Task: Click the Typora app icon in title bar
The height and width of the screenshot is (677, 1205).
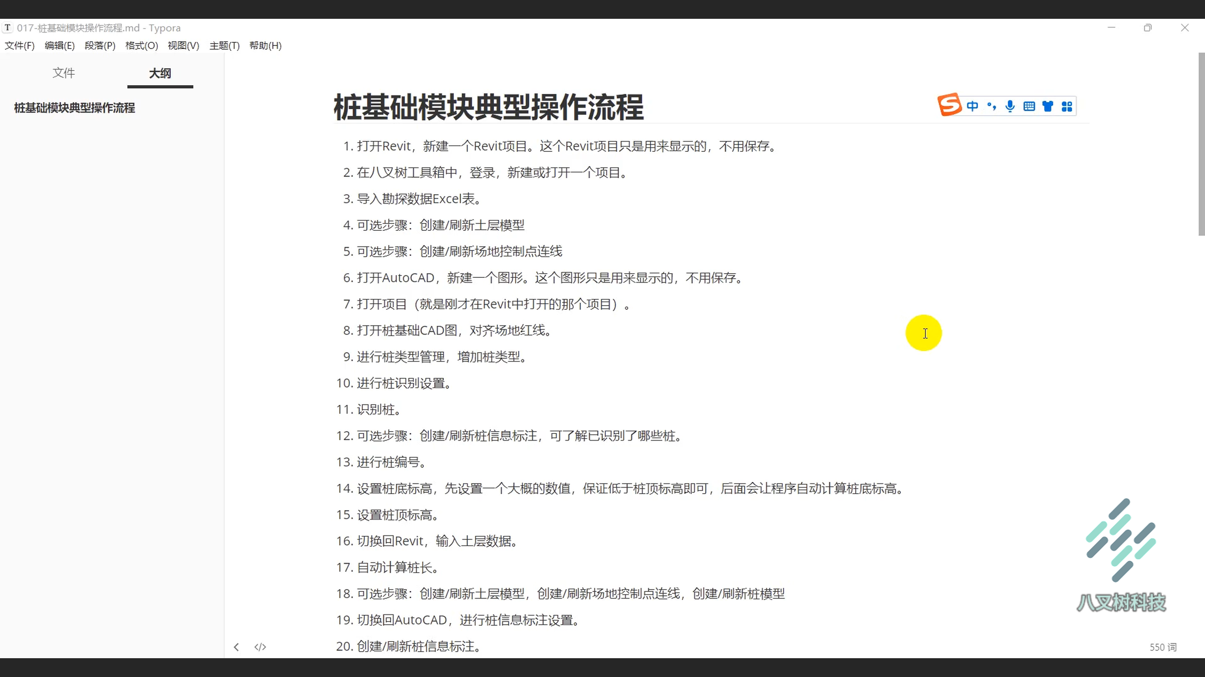Action: (8, 28)
